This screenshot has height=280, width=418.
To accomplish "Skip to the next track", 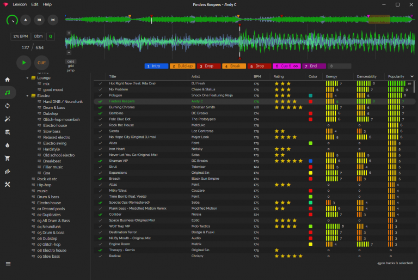I will coord(52,20).
